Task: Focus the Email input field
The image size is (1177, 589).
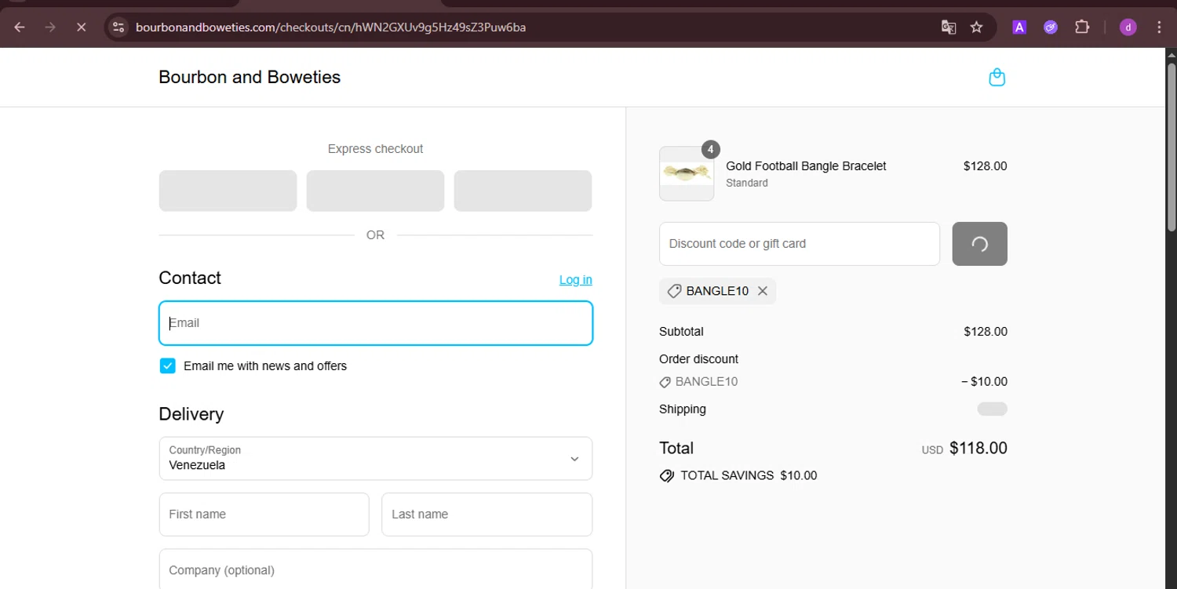Action: [376, 323]
